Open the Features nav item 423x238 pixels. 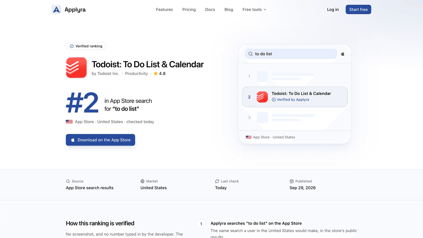click(164, 9)
